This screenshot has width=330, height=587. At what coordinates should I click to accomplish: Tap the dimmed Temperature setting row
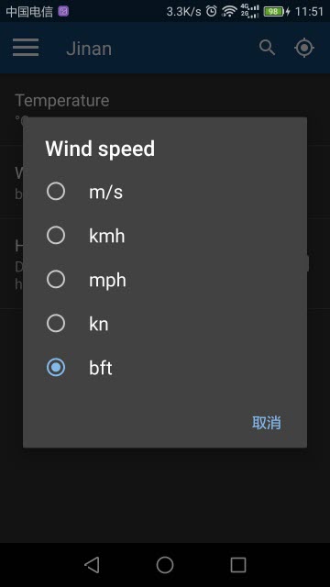(165, 109)
